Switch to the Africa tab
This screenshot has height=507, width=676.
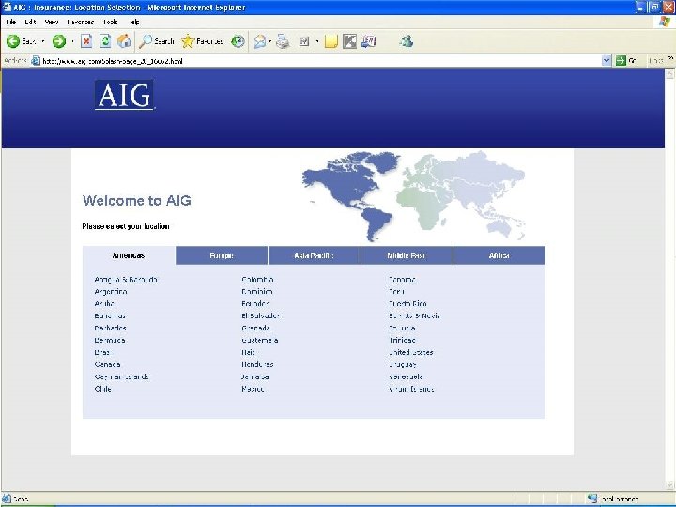coord(499,255)
